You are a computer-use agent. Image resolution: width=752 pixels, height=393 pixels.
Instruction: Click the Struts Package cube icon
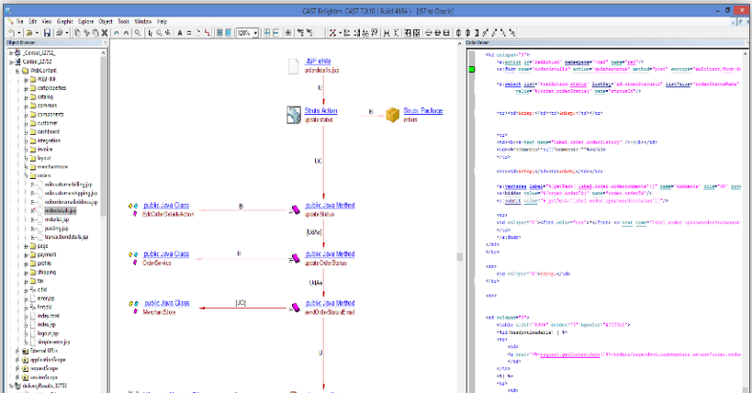click(x=393, y=115)
